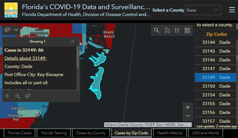The image size is (238, 138).
Task: Open the hamburger menu in header
Action: [x=232, y=10]
